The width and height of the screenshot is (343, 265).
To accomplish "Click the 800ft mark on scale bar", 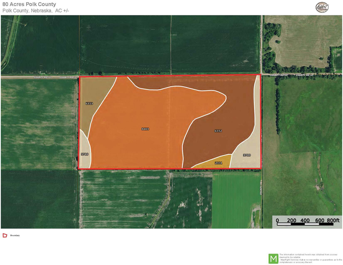I will [333, 220].
